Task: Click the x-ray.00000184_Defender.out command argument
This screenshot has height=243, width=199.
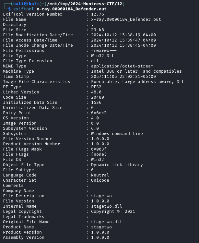Action: (x=72, y=9)
